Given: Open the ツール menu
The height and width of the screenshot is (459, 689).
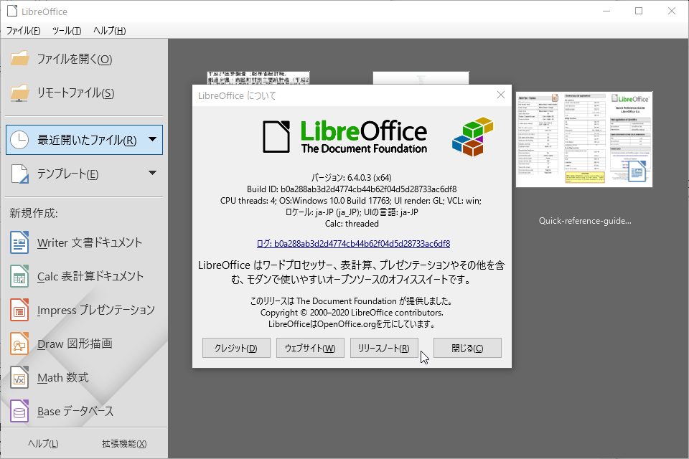Looking at the screenshot, I should pyautogui.click(x=66, y=31).
